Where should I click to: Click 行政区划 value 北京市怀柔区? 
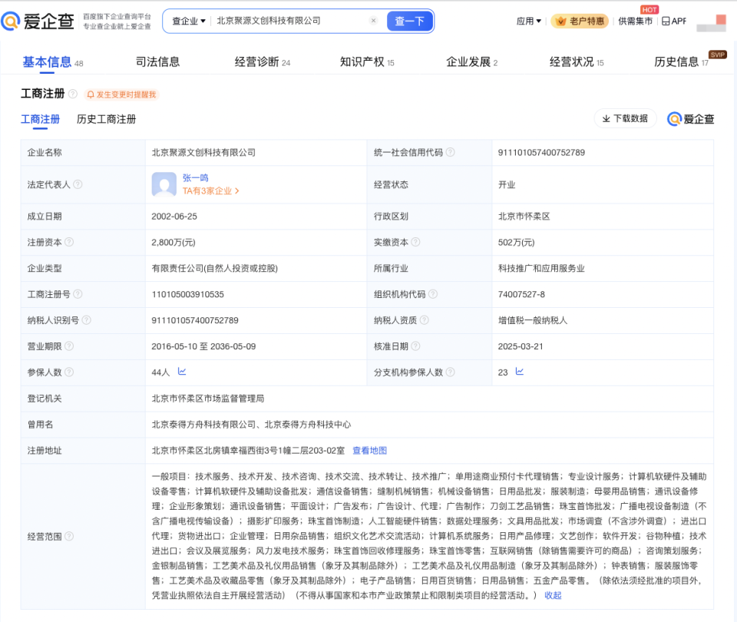524,217
